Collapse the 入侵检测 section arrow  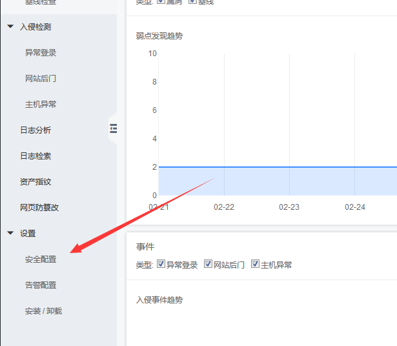click(10, 26)
